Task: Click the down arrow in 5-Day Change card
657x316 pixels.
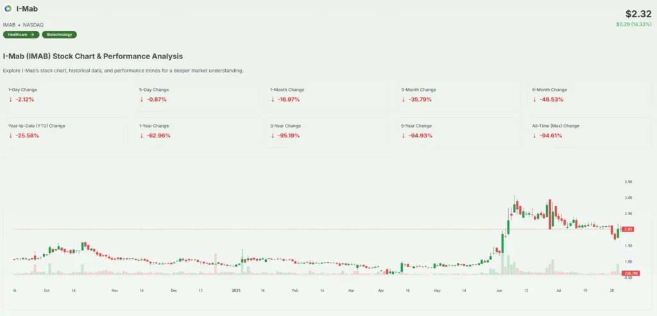Action: tap(142, 100)
